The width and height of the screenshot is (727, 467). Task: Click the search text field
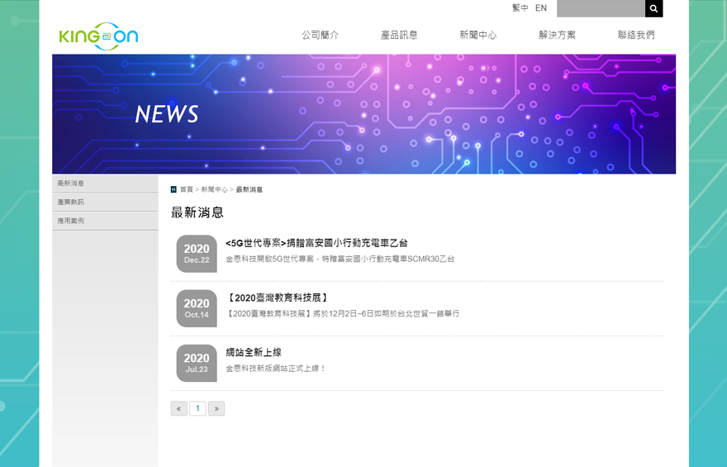pos(601,9)
